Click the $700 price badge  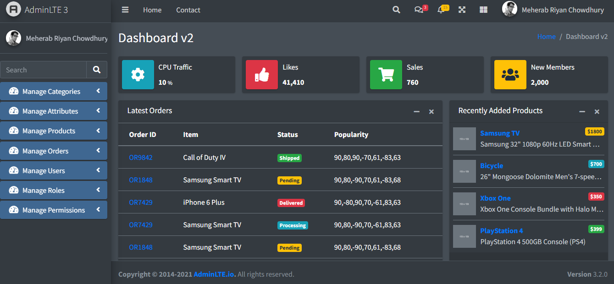pos(596,164)
